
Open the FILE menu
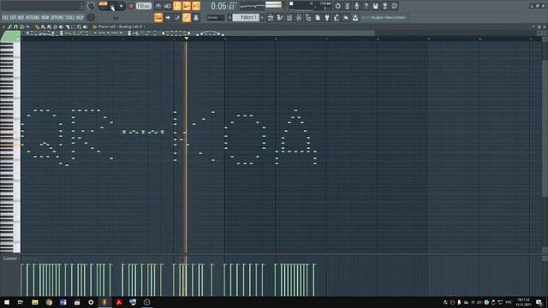(x=6, y=17)
